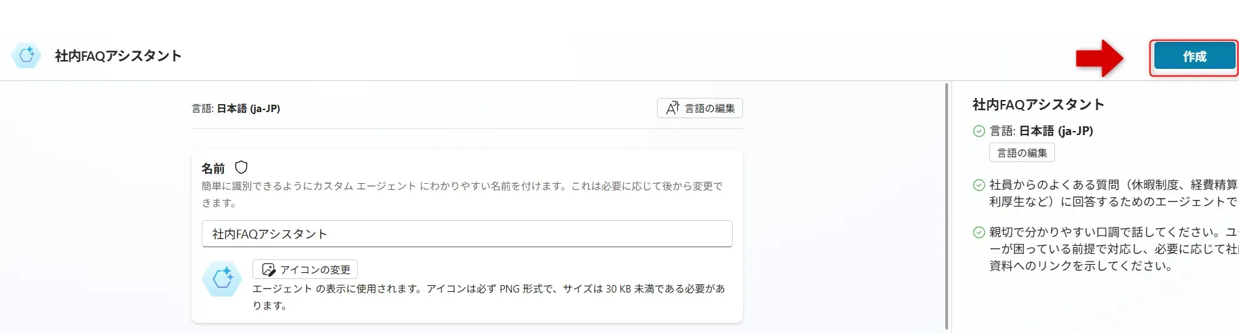The width and height of the screenshot is (1239, 333).
Task: Click the 言語の編集 icon above the name card
Action: tap(673, 108)
